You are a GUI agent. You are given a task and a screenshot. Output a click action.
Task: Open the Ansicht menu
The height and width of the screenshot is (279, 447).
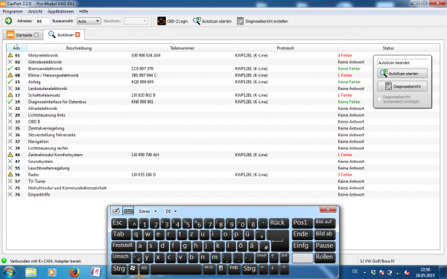pos(35,11)
